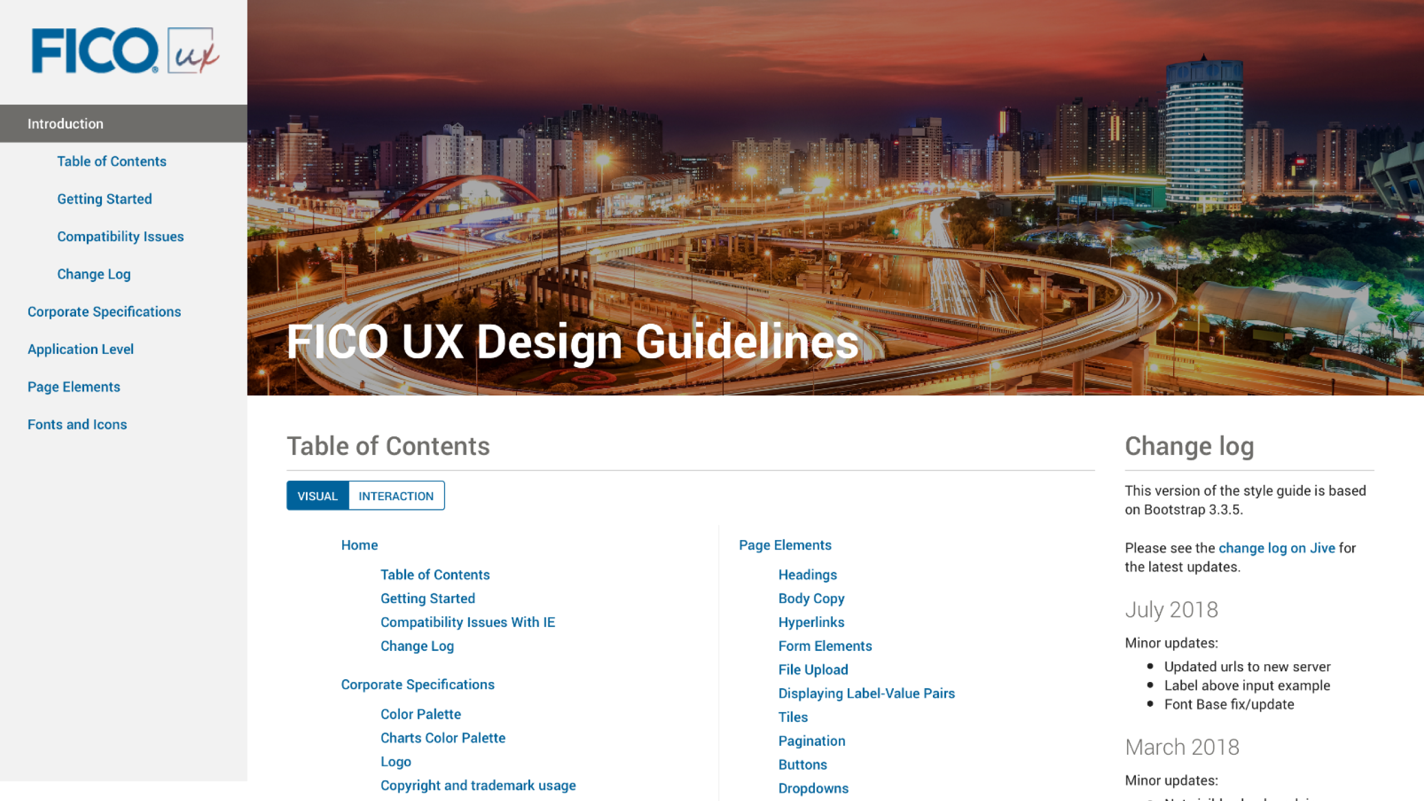Open Application Level sidebar section
The width and height of the screenshot is (1424, 801).
(81, 349)
